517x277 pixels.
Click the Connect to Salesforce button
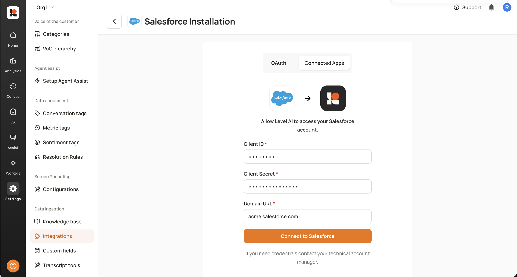[307, 236]
